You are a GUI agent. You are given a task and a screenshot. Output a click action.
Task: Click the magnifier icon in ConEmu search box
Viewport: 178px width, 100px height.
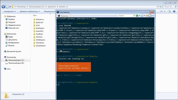tap(134, 16)
